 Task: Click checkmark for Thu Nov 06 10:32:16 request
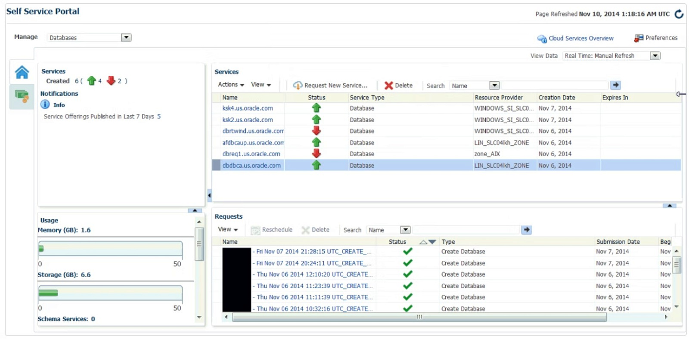pos(408,308)
